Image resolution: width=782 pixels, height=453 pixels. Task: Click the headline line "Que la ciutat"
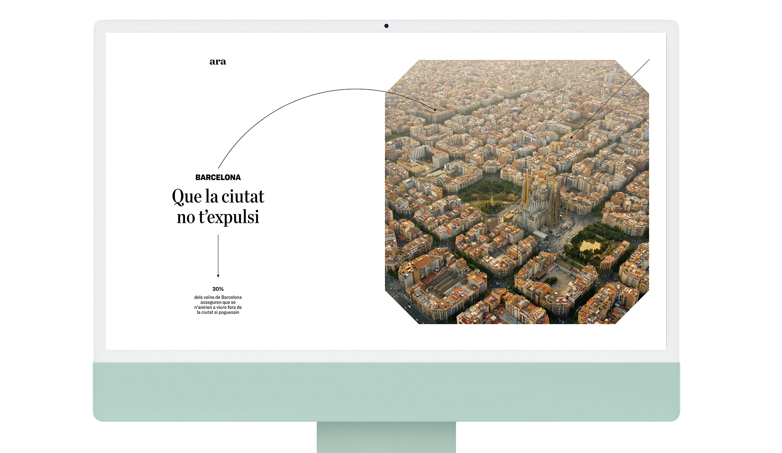218,196
